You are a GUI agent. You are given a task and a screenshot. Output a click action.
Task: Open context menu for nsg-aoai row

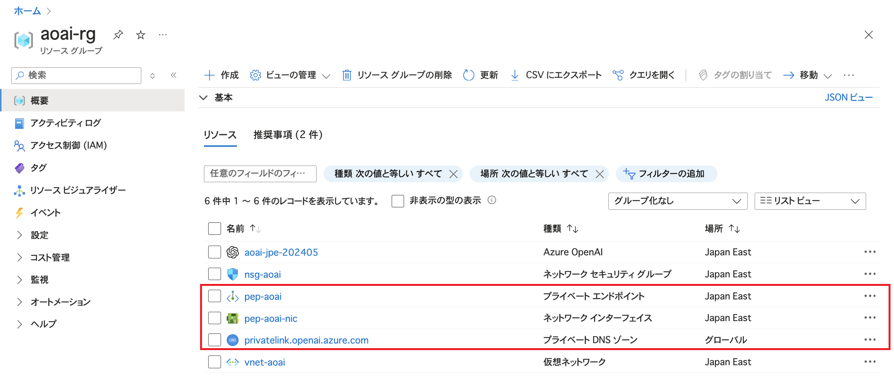[870, 274]
